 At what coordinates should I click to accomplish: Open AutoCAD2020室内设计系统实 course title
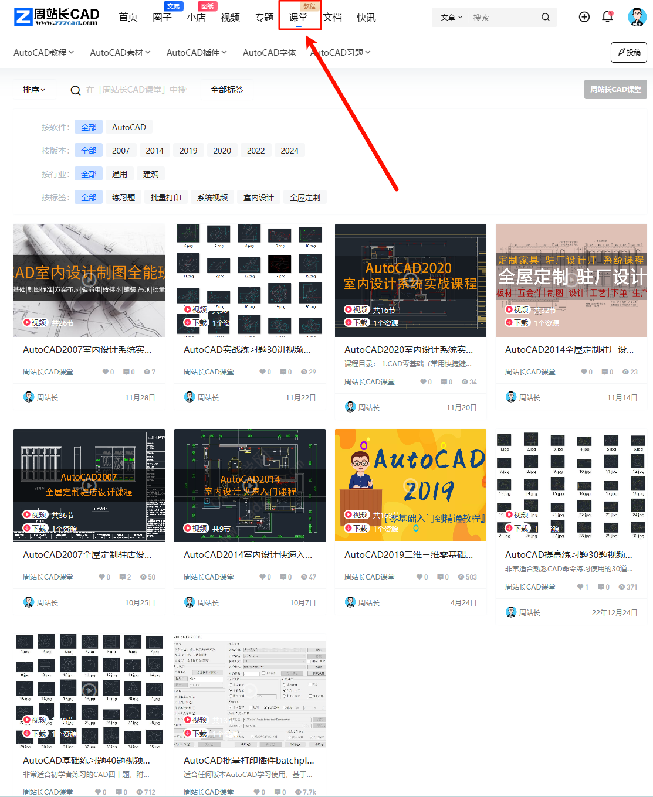pos(408,349)
